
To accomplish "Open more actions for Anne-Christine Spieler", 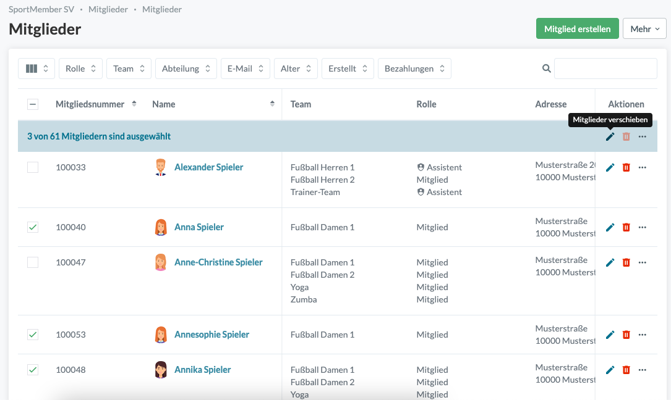I will pyautogui.click(x=642, y=262).
